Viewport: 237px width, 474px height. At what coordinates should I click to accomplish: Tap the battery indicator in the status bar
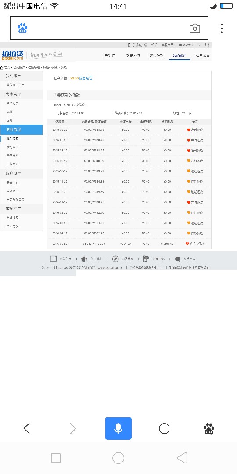click(x=226, y=6)
